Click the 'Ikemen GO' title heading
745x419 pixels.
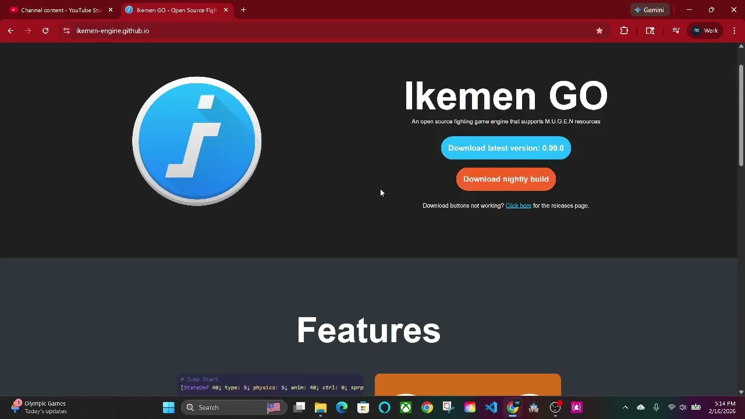click(506, 95)
